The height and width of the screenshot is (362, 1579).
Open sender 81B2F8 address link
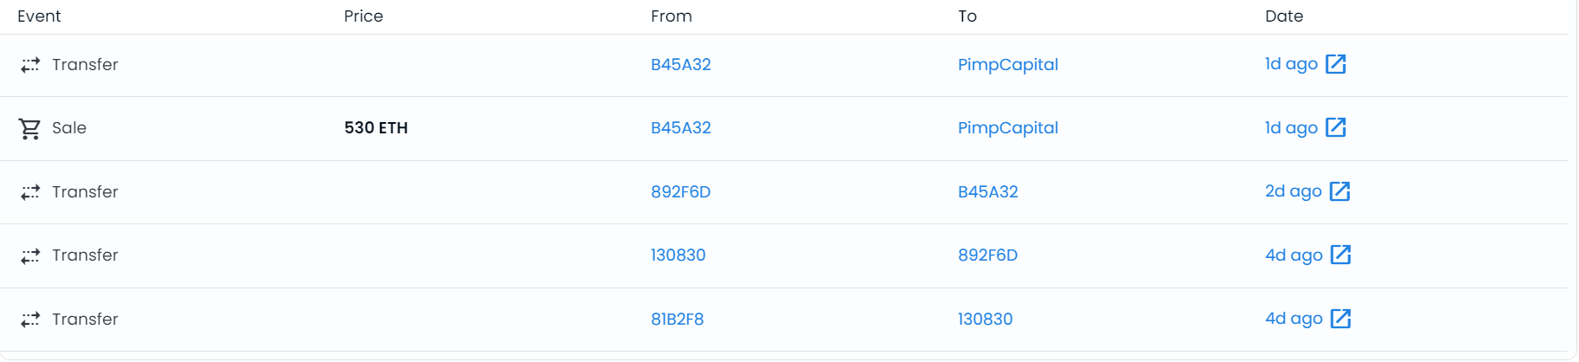tap(678, 320)
